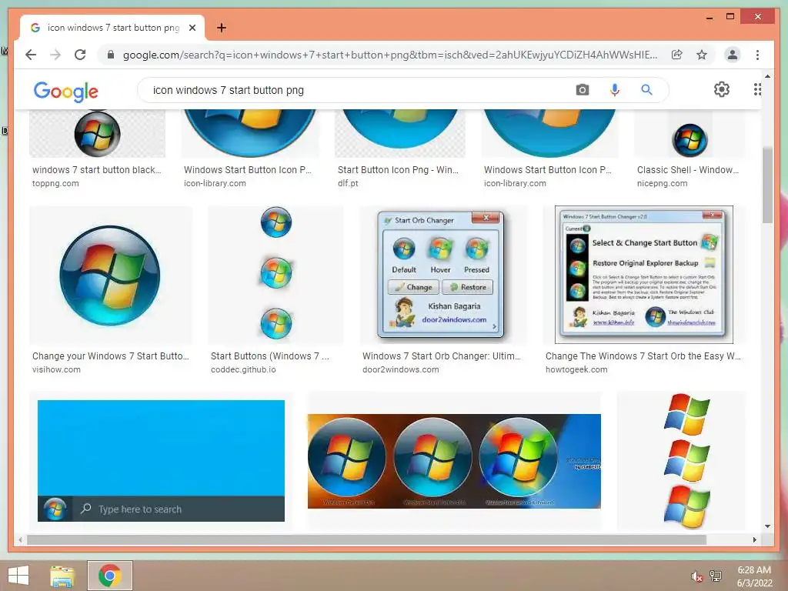The image size is (788, 591).
Task: Bookmark this page with star icon
Action: (702, 55)
